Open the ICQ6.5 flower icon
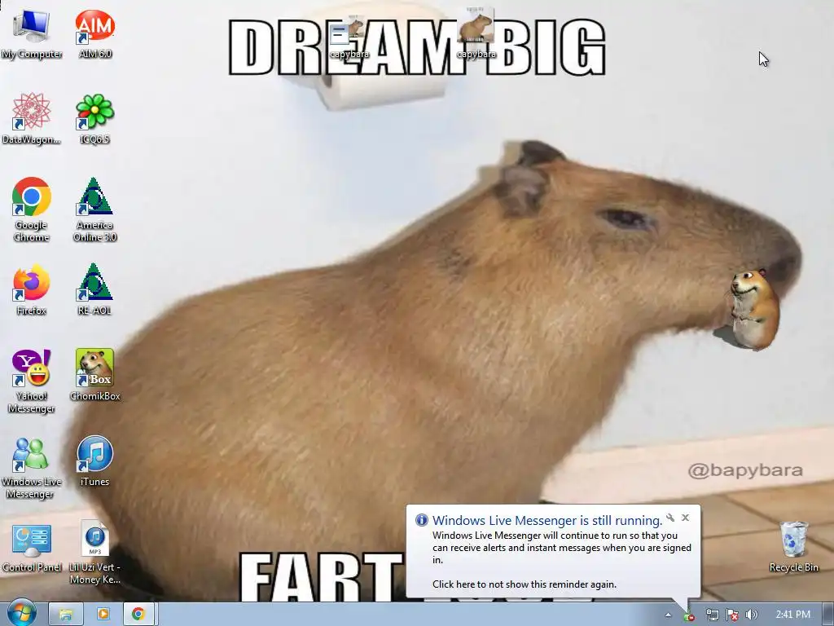The image size is (834, 626). (94, 119)
